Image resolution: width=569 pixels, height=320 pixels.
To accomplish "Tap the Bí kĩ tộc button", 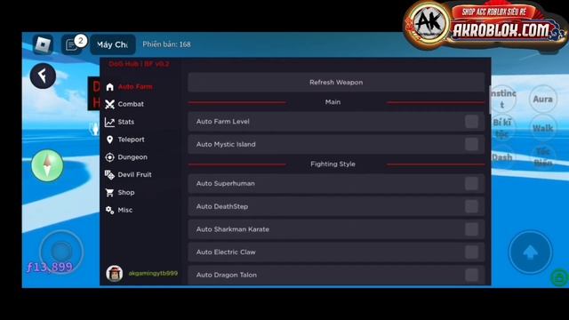I will 502,128.
